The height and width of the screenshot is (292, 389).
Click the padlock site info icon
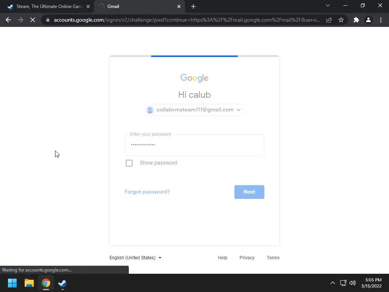[48, 20]
